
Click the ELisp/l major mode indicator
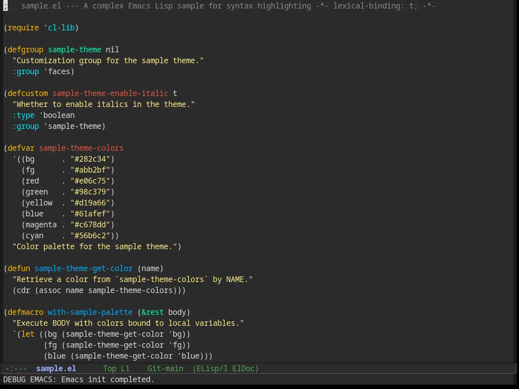210,368
